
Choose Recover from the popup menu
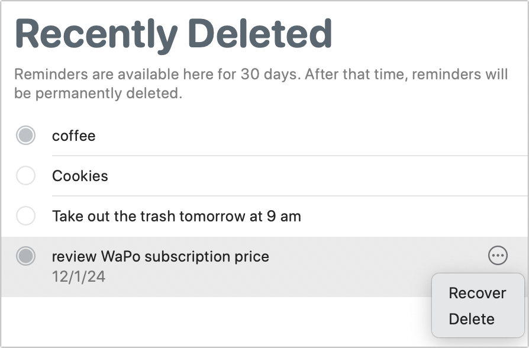pos(478,293)
